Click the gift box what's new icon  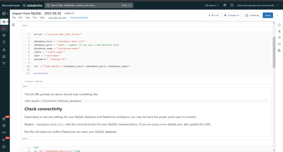coord(225,5)
